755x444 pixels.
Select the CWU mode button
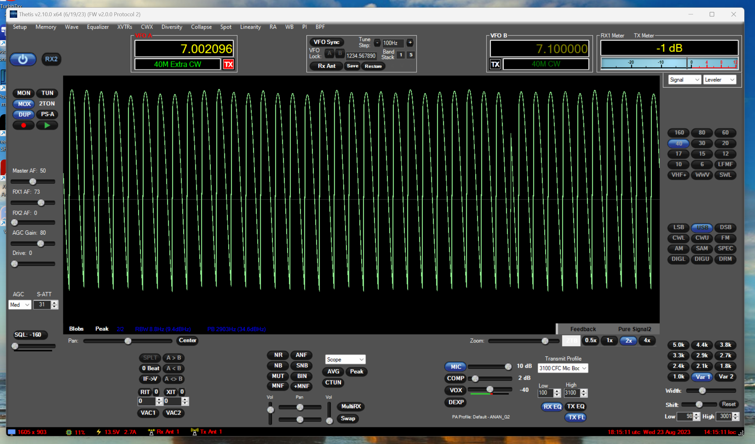click(702, 238)
